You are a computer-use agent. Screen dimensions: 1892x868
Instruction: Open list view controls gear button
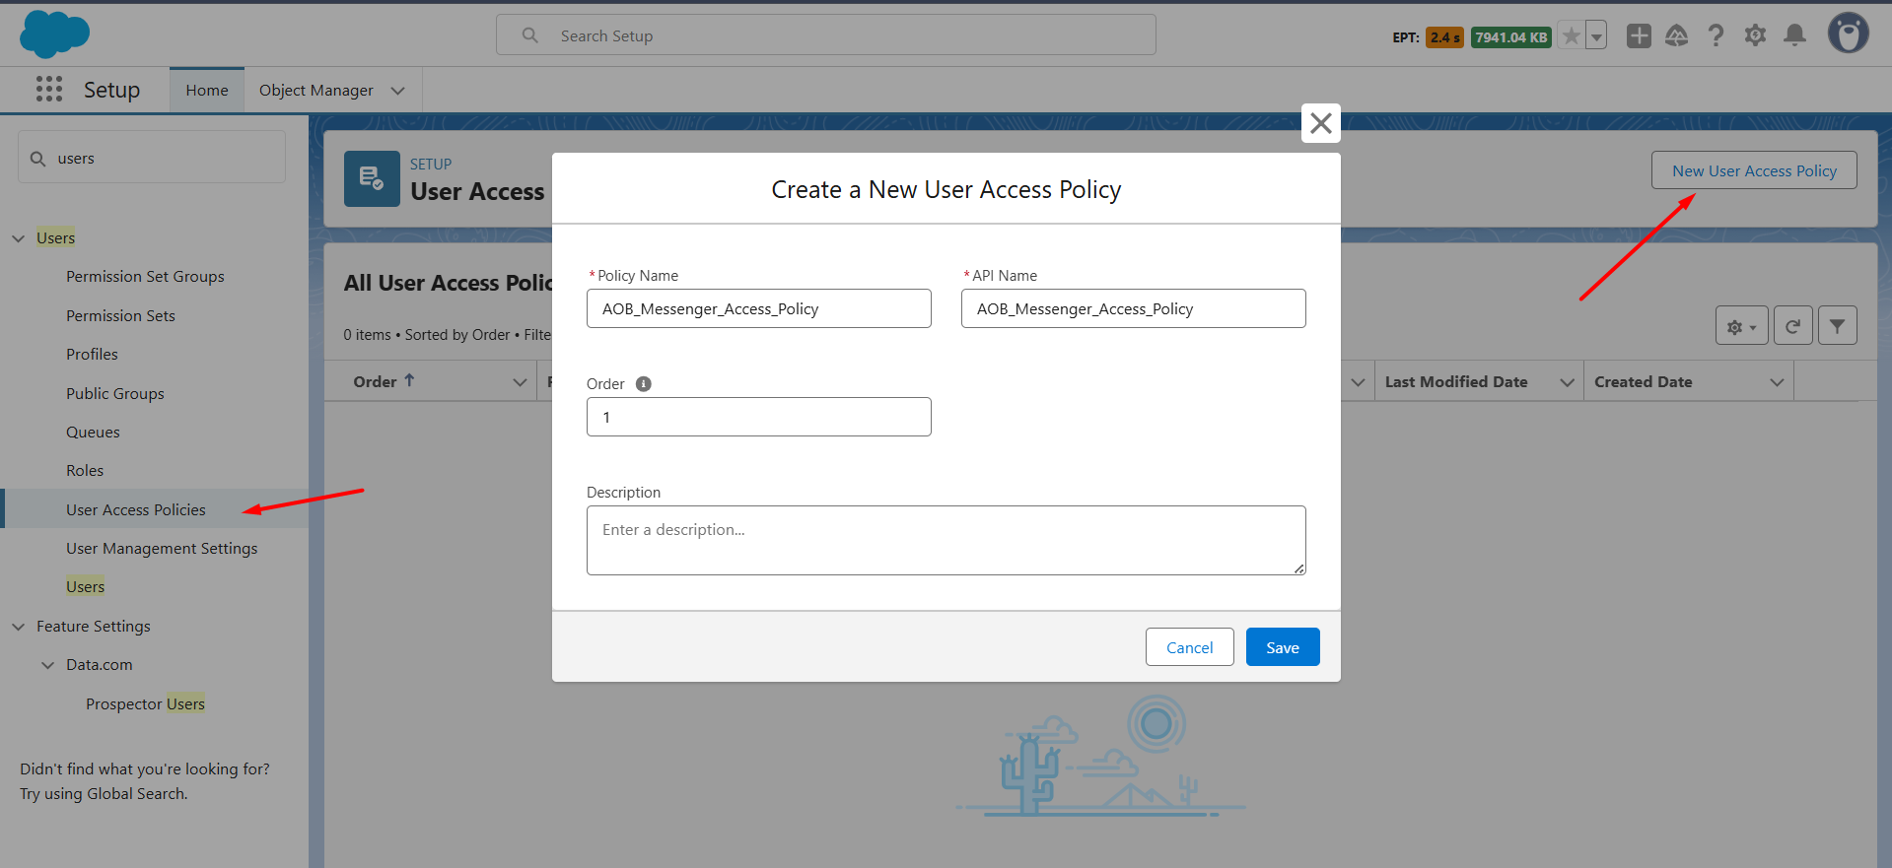point(1742,326)
